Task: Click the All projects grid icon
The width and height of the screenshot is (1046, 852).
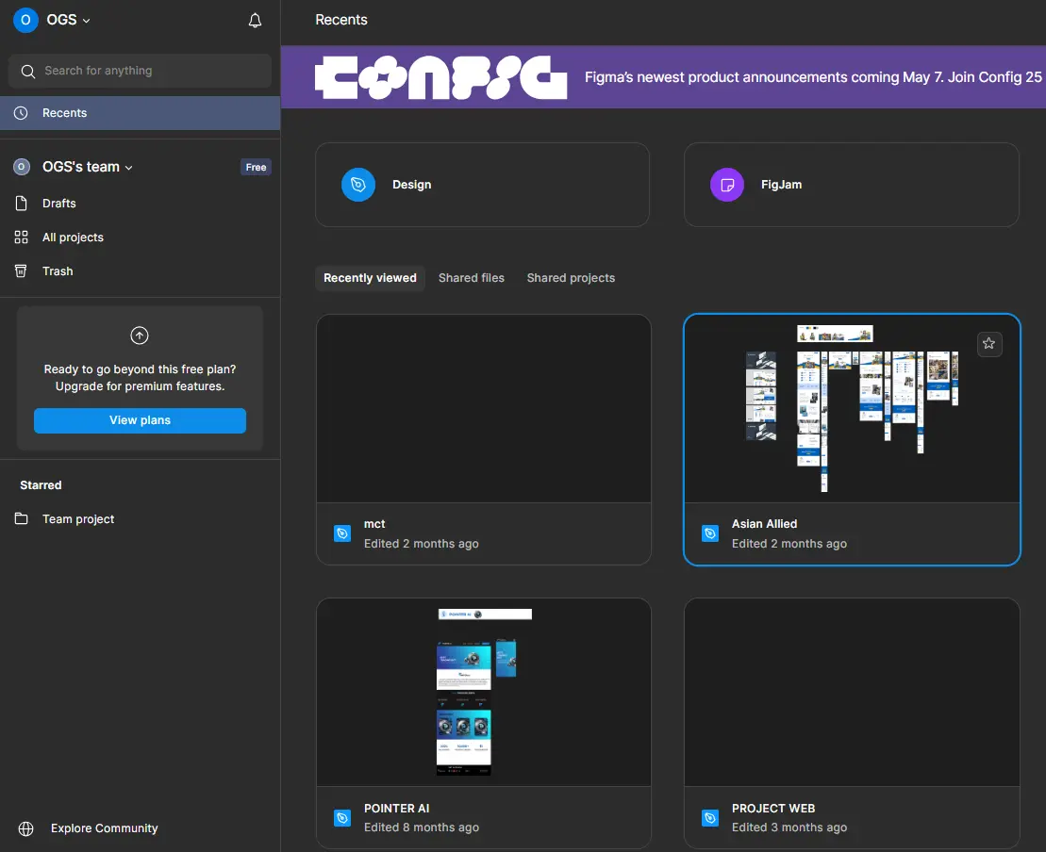Action: pos(22,238)
